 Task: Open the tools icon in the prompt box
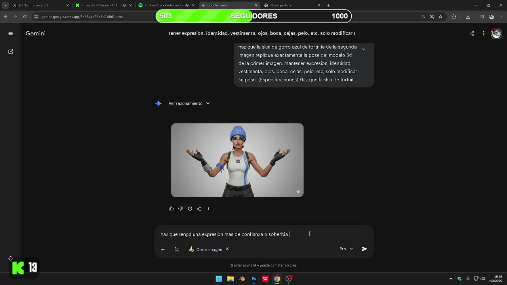point(177,249)
